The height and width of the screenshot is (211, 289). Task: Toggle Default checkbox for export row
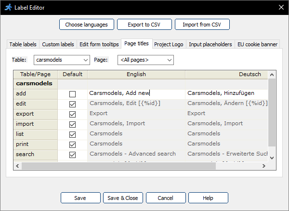click(72, 115)
